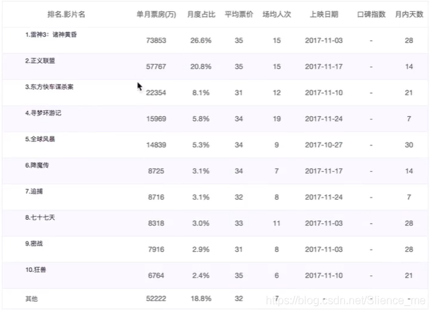This screenshot has height=313, width=432.
Task: Select the 其他 row label
Action: click(x=31, y=298)
